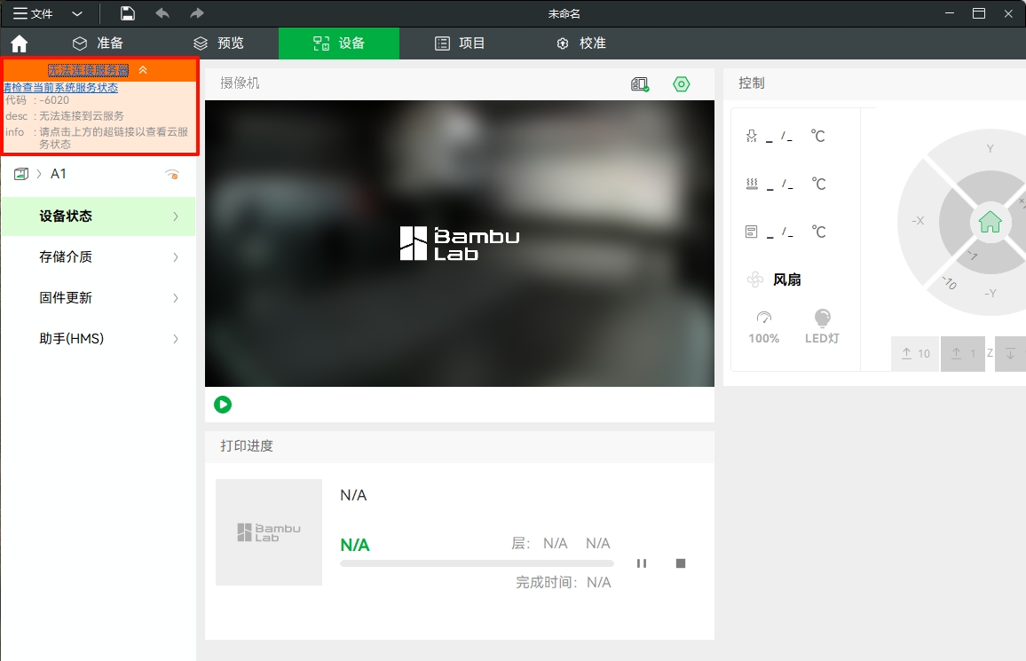The height and width of the screenshot is (661, 1026).
Task: Expand the dropdown arrow beside 文件
Action: click(77, 13)
